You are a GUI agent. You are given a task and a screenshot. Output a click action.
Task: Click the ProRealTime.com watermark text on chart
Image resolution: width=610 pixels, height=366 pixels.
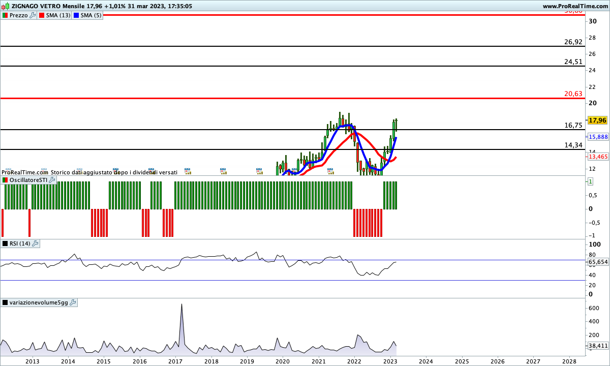[x=24, y=172]
